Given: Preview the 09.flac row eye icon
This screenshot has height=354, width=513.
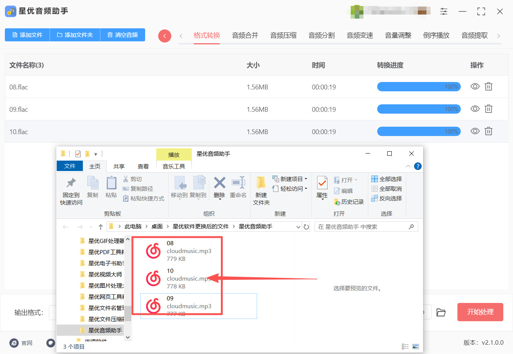Looking at the screenshot, I should tap(475, 109).
